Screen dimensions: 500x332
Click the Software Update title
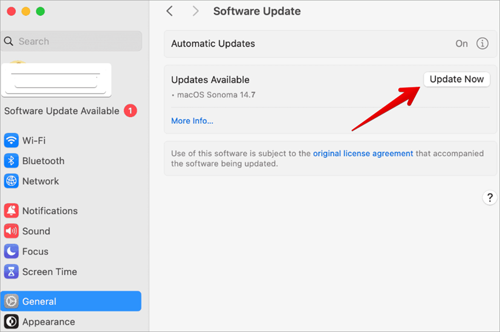257,11
